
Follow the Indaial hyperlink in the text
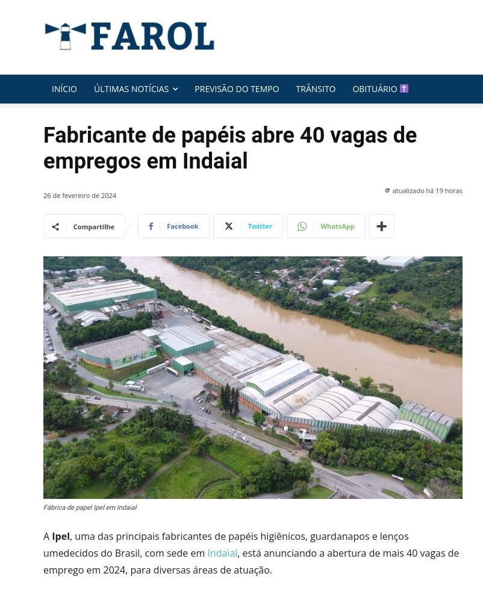[222, 553]
